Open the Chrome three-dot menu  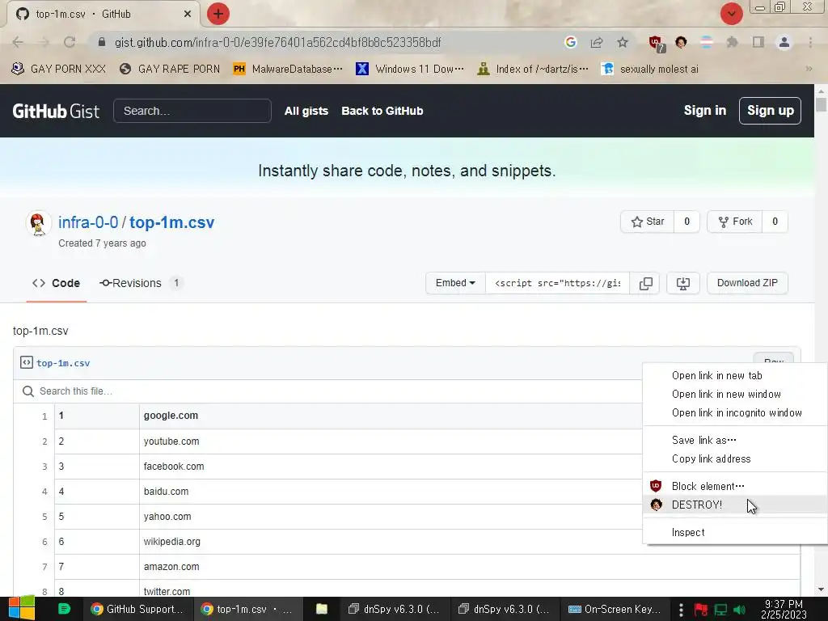coord(810,42)
